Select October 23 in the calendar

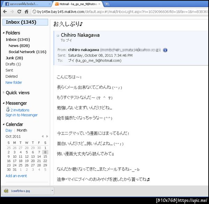(x=9, y=165)
